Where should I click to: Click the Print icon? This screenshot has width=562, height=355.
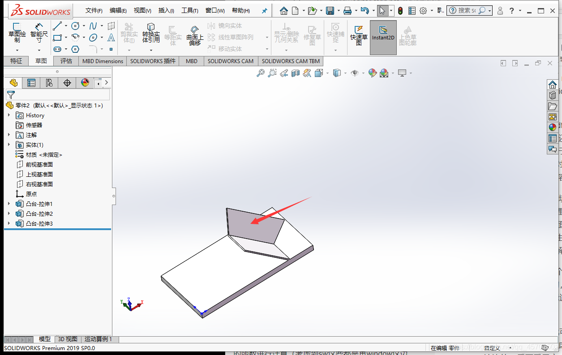[x=347, y=10]
